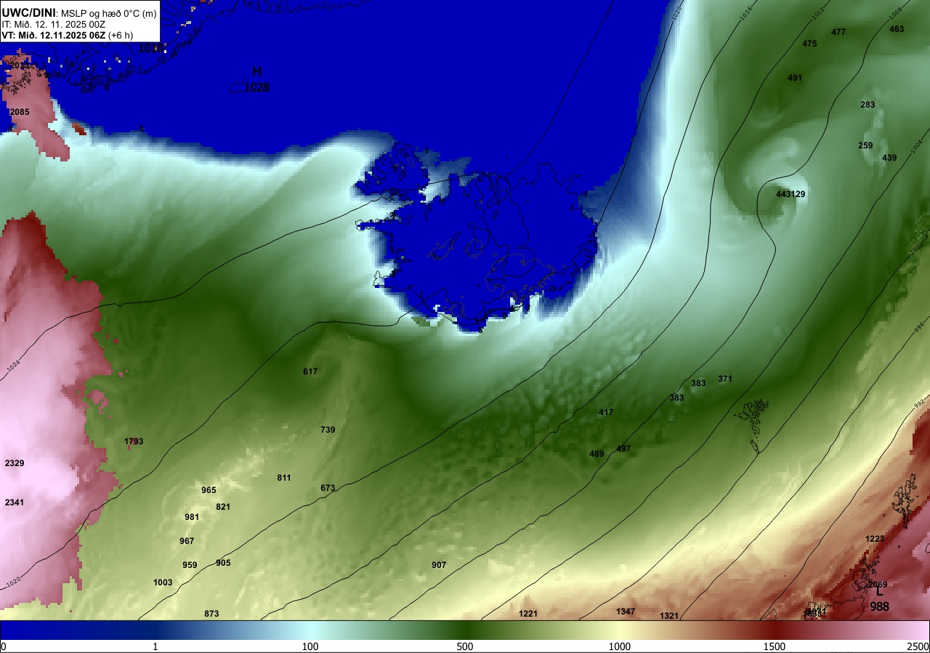Image resolution: width=930 pixels, height=653 pixels.
Task: Click the height label 1321
Action: [669, 616]
